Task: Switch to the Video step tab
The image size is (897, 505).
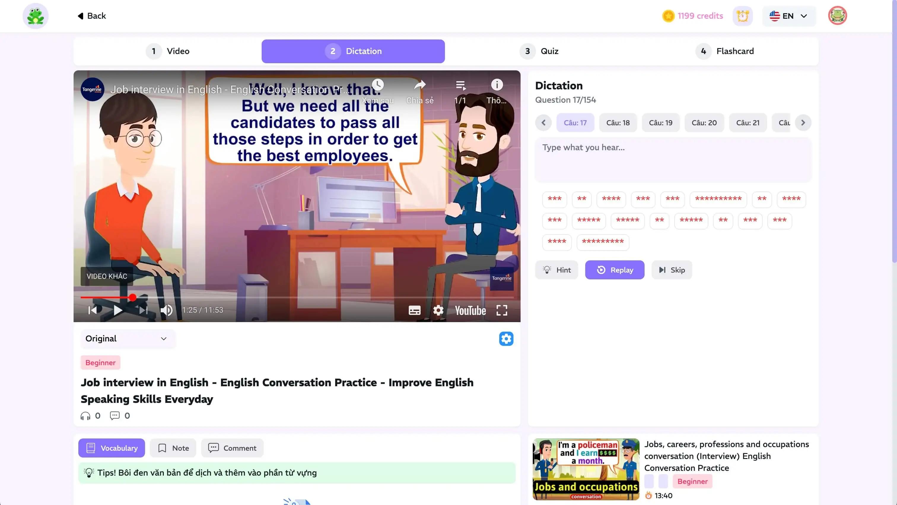Action: click(168, 51)
